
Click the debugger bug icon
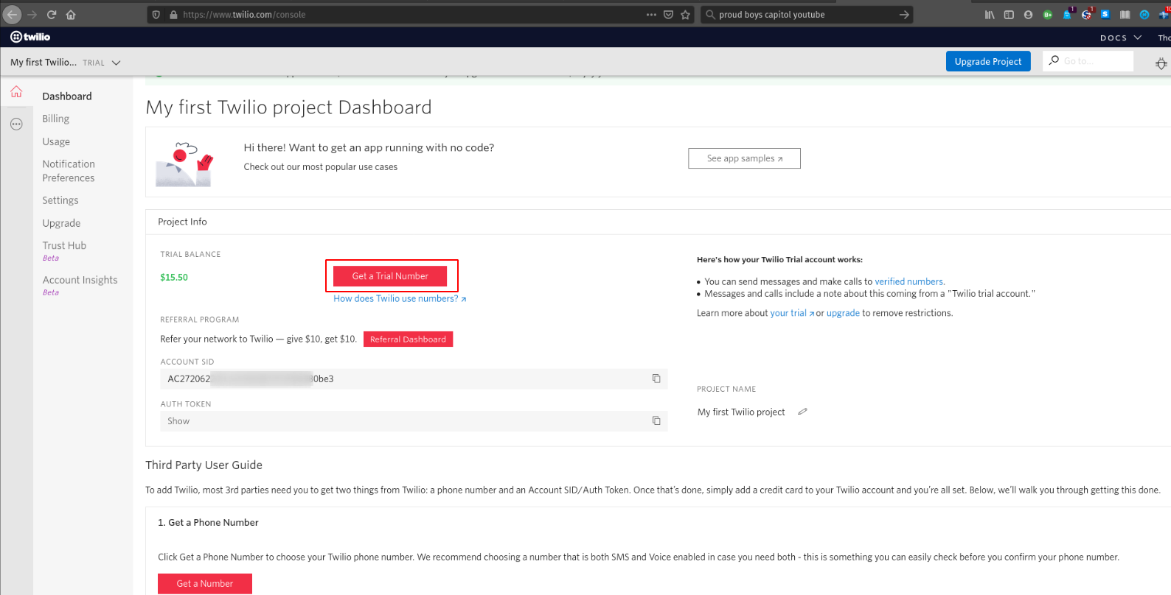coord(1161,63)
